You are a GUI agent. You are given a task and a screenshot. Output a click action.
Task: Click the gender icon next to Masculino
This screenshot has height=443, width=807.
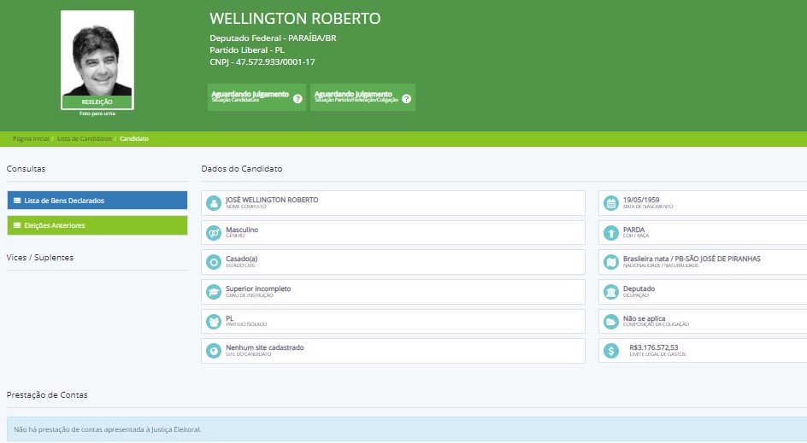[x=214, y=233]
